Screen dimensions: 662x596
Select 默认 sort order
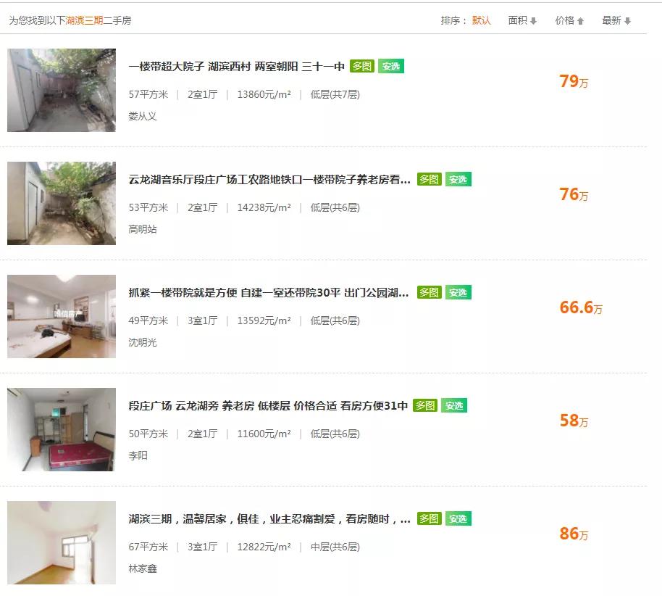pos(482,20)
